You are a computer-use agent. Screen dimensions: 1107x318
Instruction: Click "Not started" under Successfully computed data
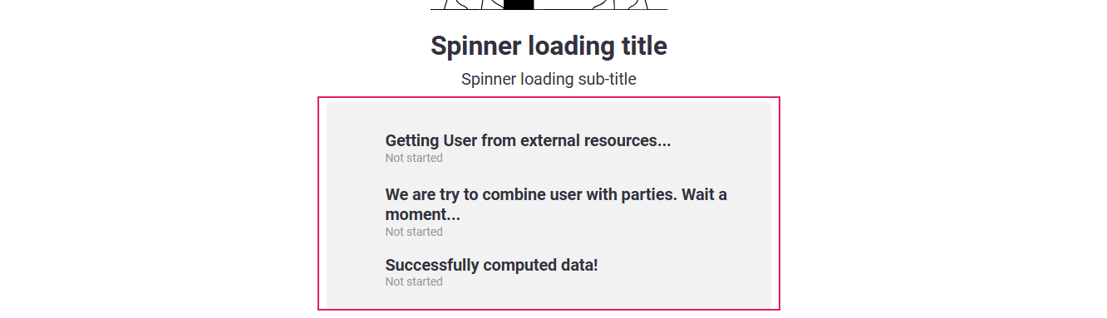[x=414, y=281]
